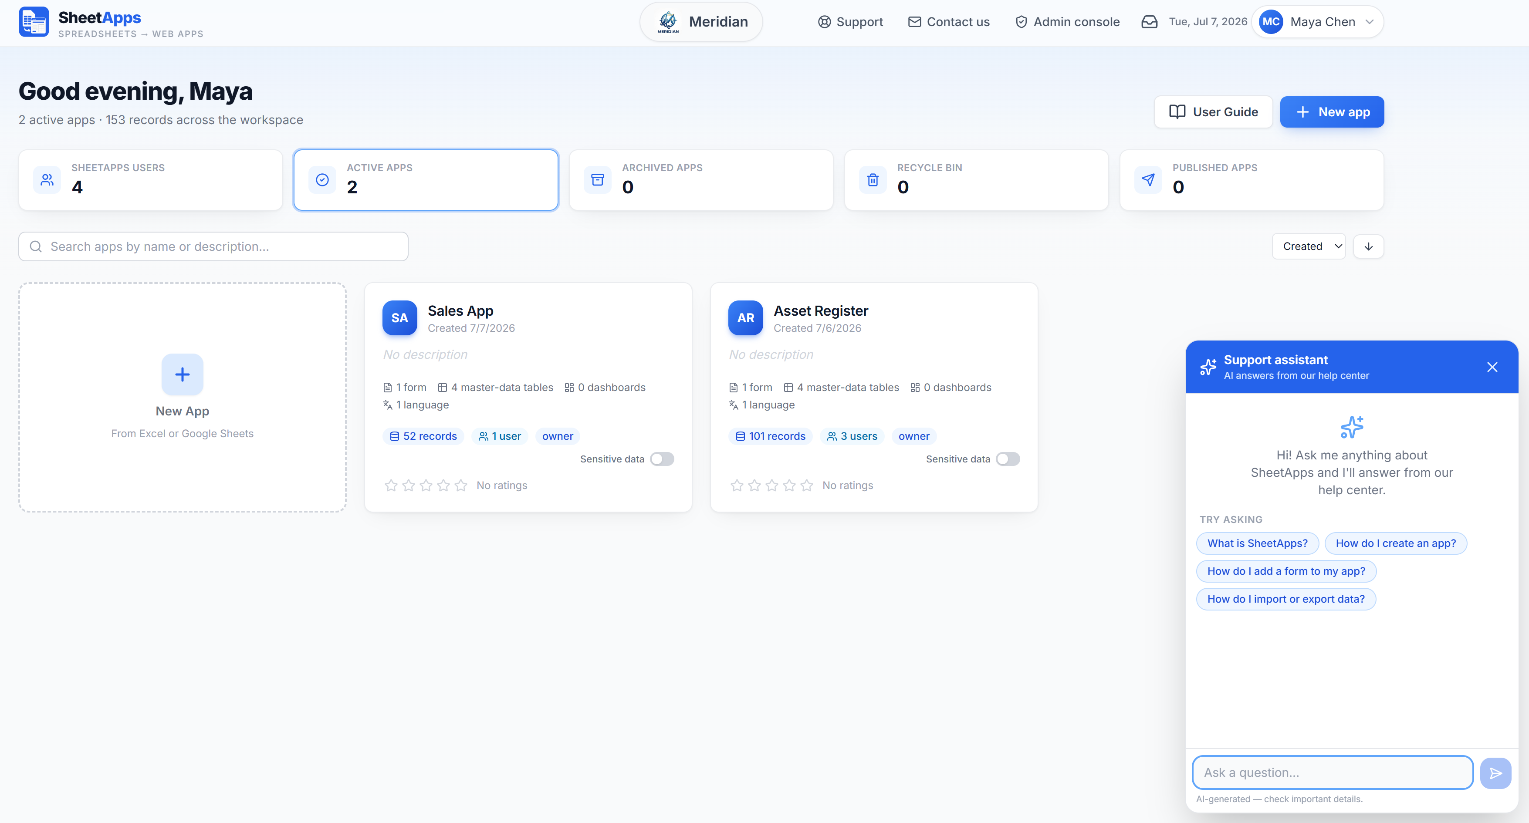The width and height of the screenshot is (1529, 823).
Task: Rate Sales App five stars
Action: [x=460, y=486]
